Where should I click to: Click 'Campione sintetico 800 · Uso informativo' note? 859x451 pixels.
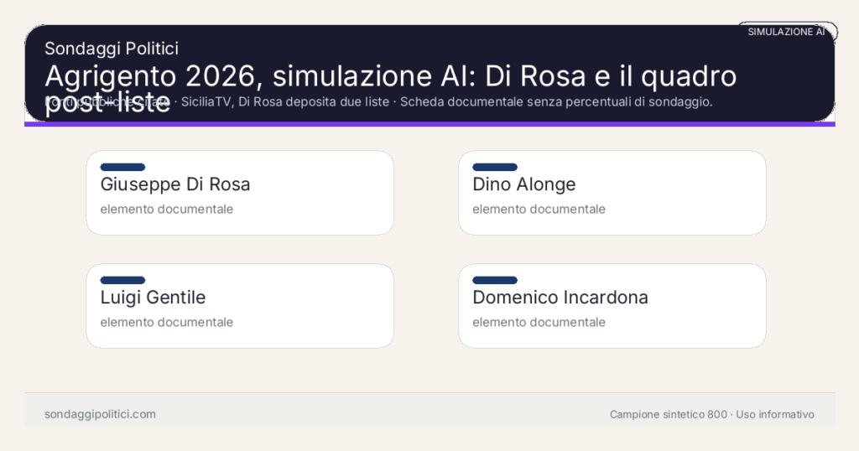[x=712, y=414]
